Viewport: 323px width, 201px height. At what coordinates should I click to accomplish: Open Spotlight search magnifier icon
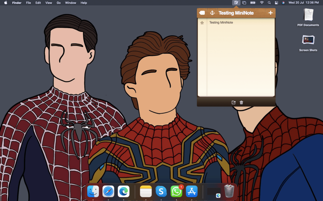click(269, 3)
